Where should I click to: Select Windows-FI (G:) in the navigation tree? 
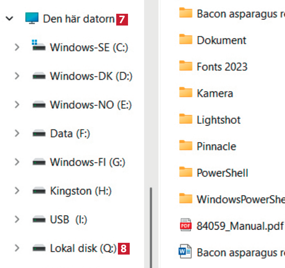click(x=88, y=163)
